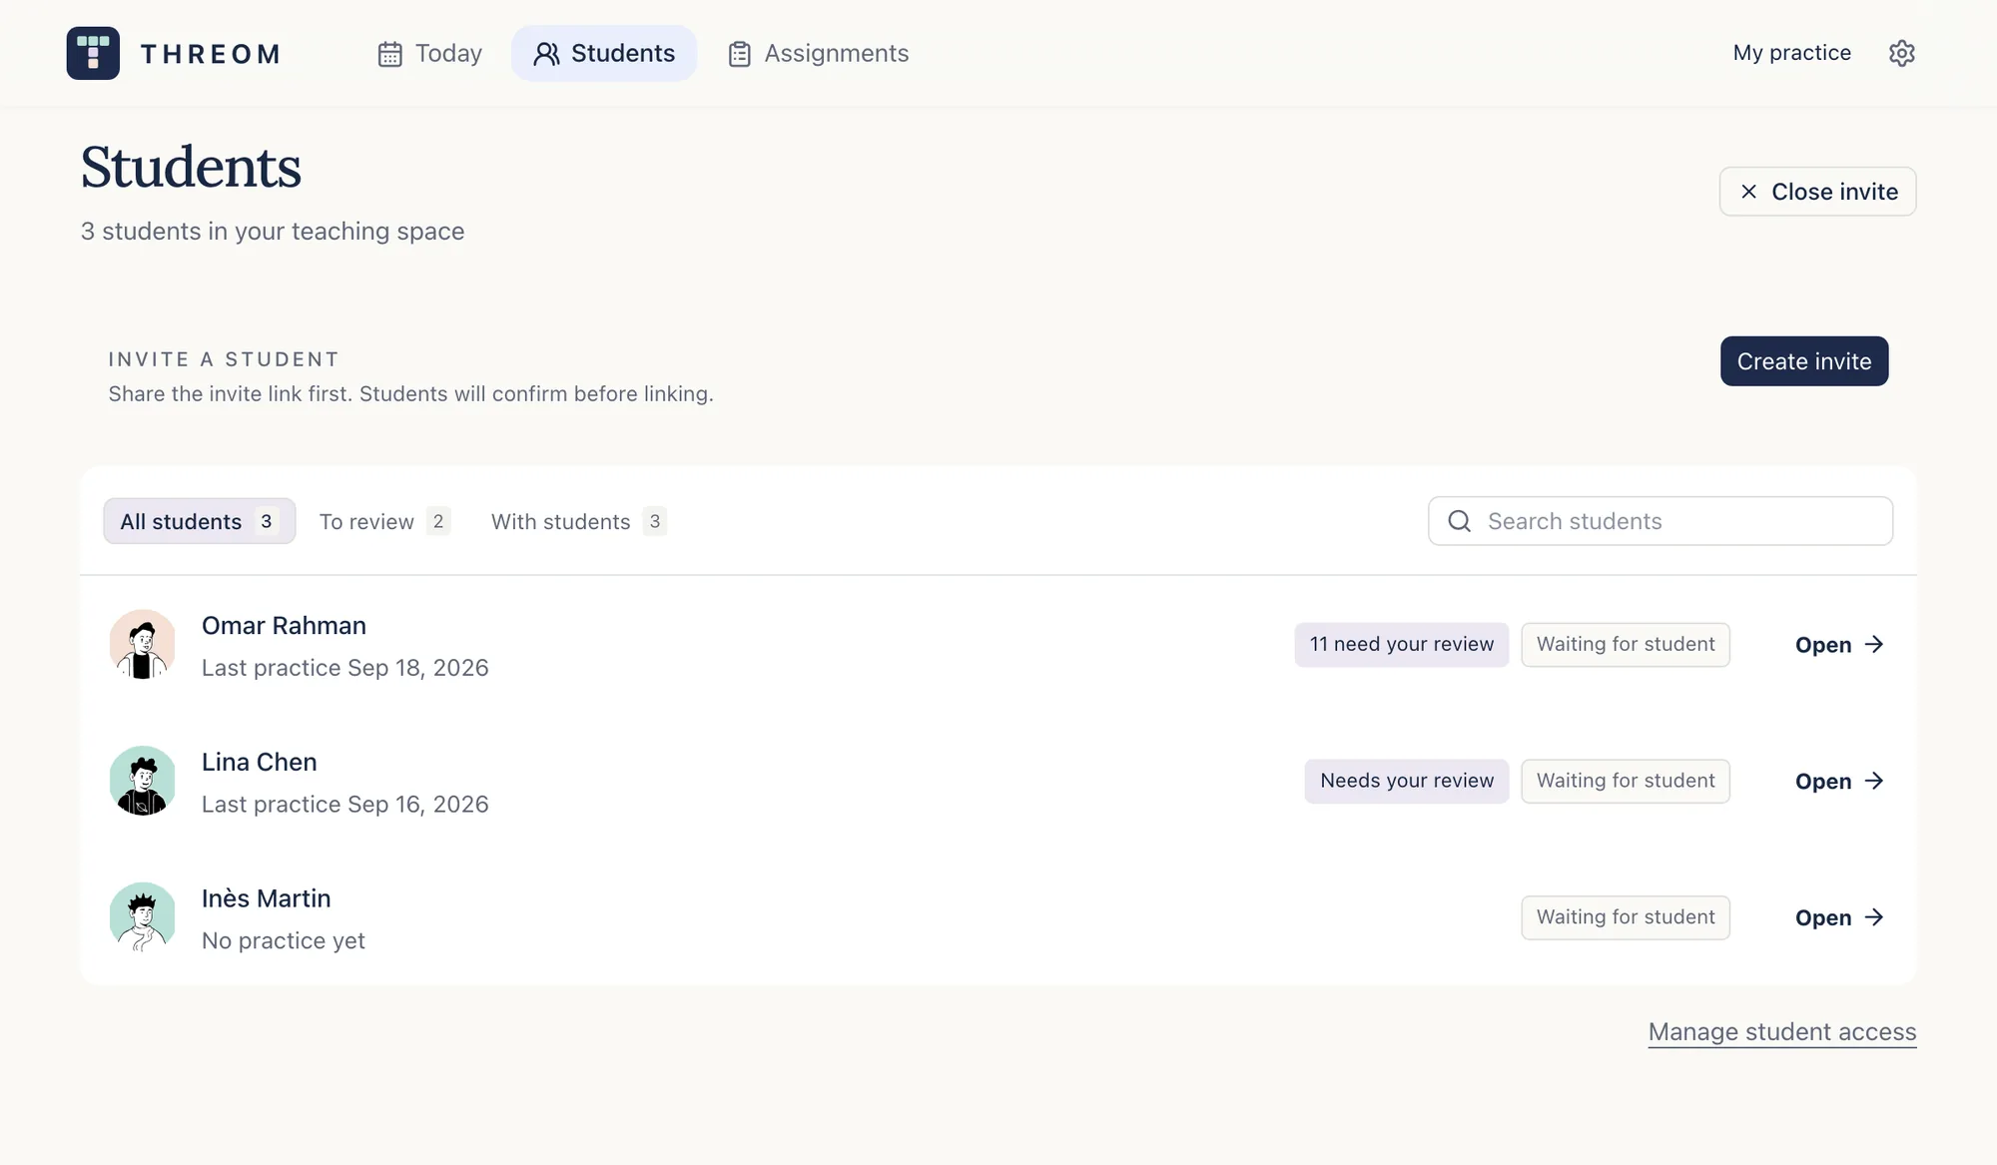1997x1165 pixels.
Task: Click Inès Martin's avatar
Action: 143,917
